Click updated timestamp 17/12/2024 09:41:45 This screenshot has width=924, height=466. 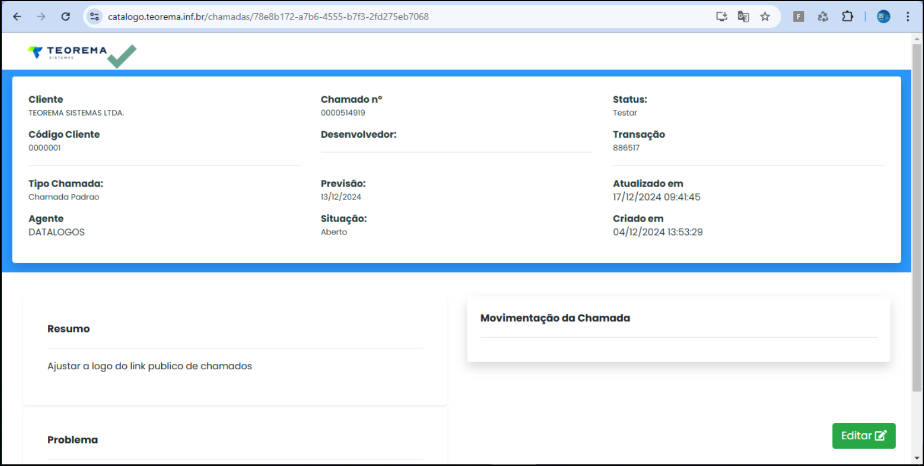657,197
